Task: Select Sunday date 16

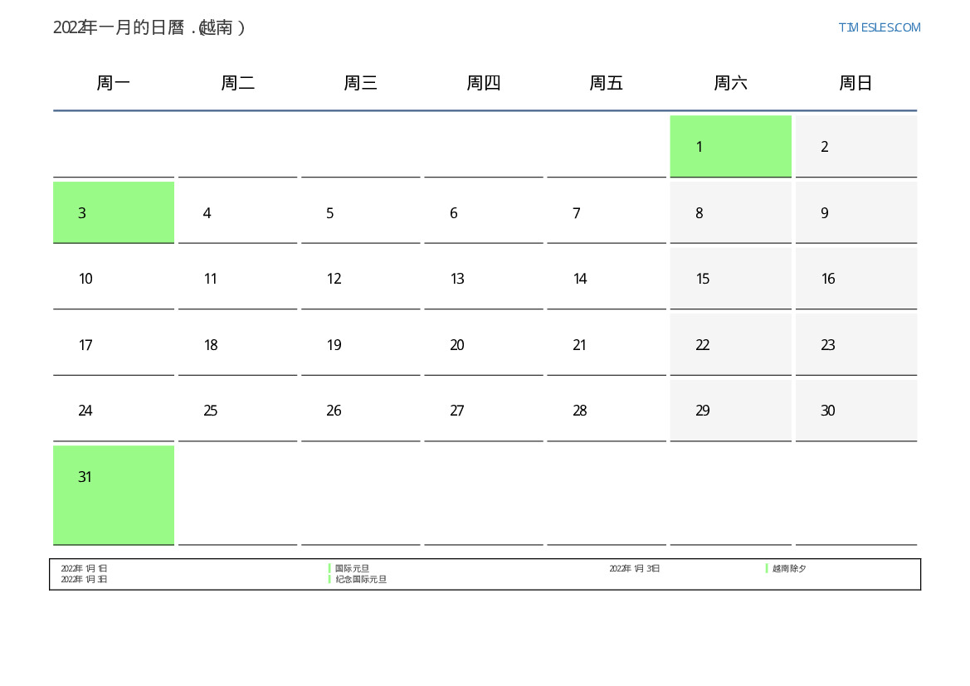Action: (856, 279)
